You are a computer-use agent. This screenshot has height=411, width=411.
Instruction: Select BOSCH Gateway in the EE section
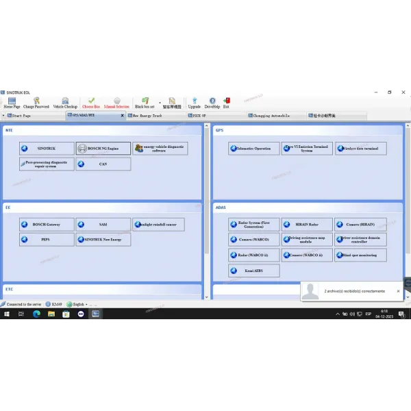(x=47, y=224)
